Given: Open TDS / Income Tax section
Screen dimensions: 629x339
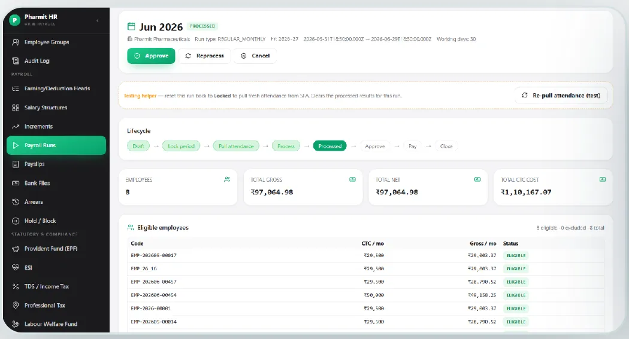Looking at the screenshot, I should click(x=56, y=286).
